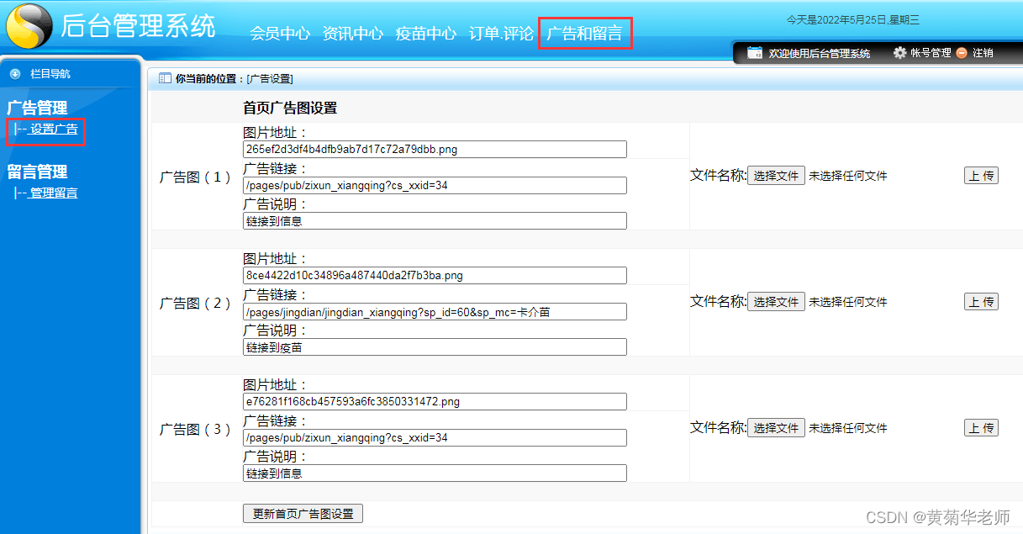The height and width of the screenshot is (534, 1023).
Task: Click the gear icon for 帐号管理
Action: [900, 52]
